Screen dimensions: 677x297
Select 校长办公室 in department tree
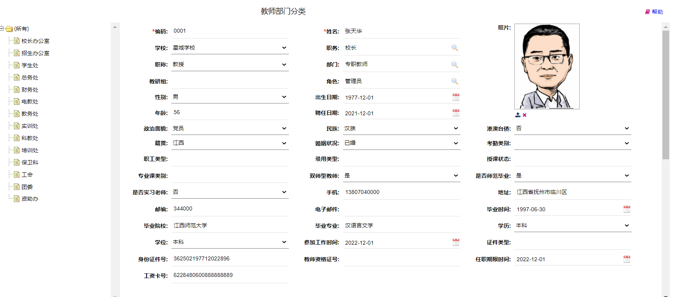35,41
